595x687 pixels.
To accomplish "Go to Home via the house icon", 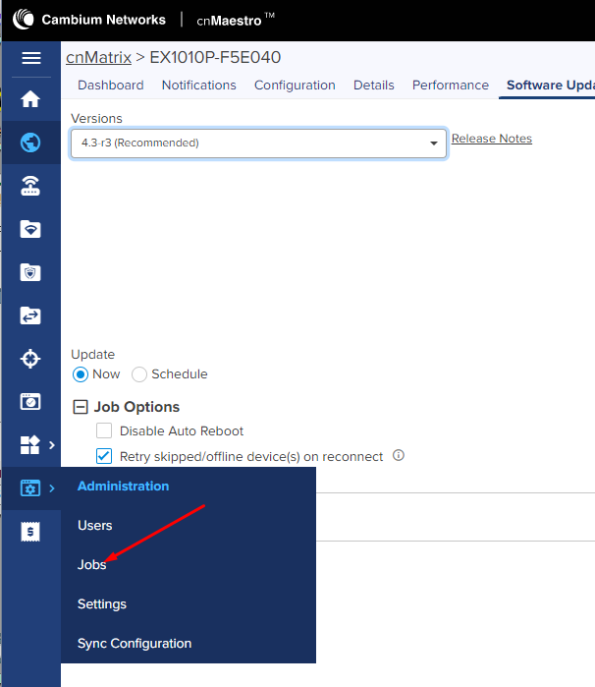I will [x=30, y=99].
